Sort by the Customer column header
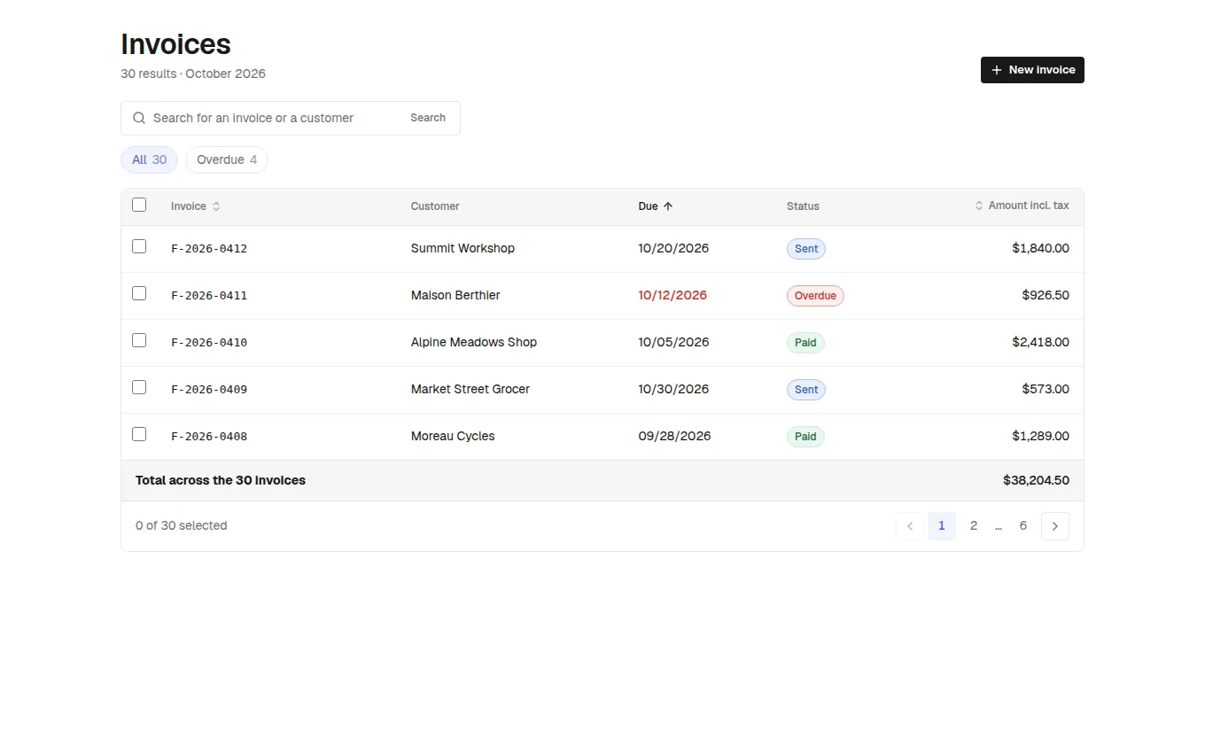This screenshot has width=1205, height=753. [x=435, y=206]
